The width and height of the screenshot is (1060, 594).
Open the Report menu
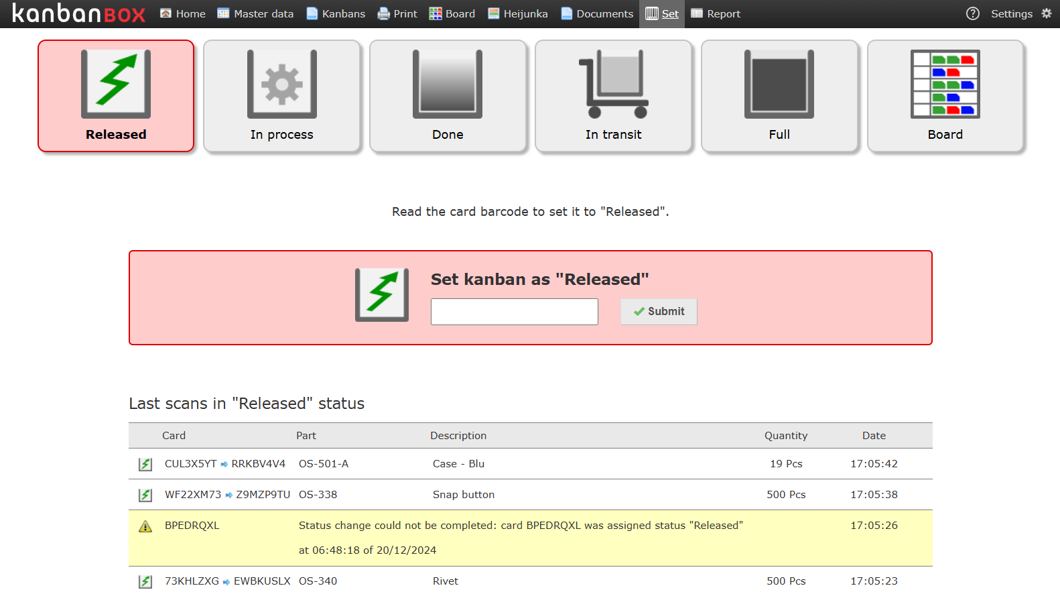click(716, 13)
